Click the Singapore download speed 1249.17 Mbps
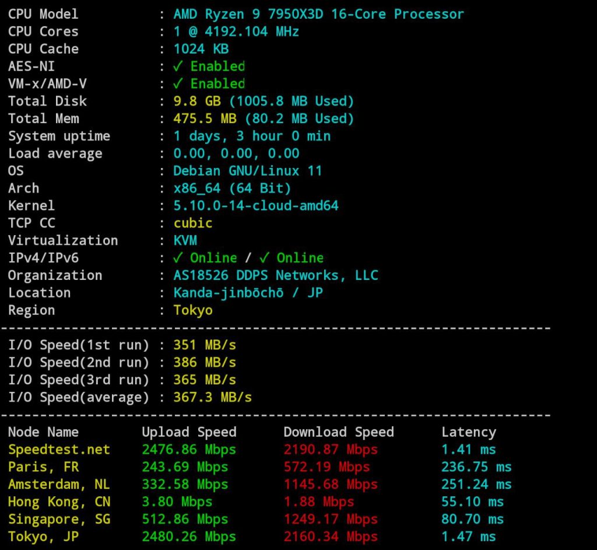Viewport: 597px width, 550px height. coord(331,520)
